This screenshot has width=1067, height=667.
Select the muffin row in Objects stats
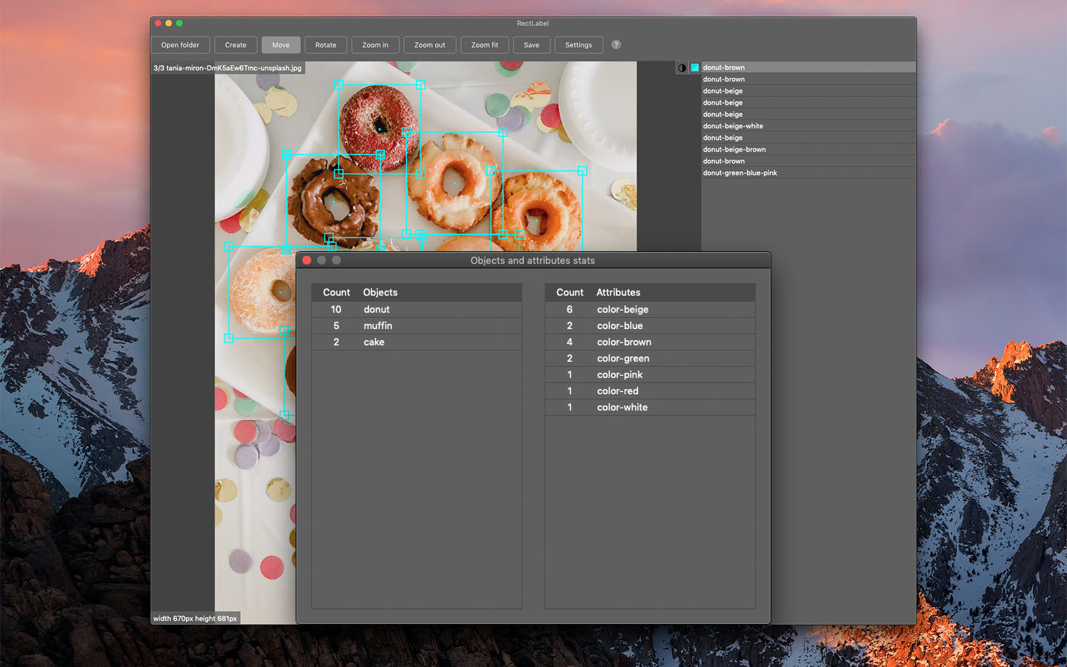click(x=415, y=325)
